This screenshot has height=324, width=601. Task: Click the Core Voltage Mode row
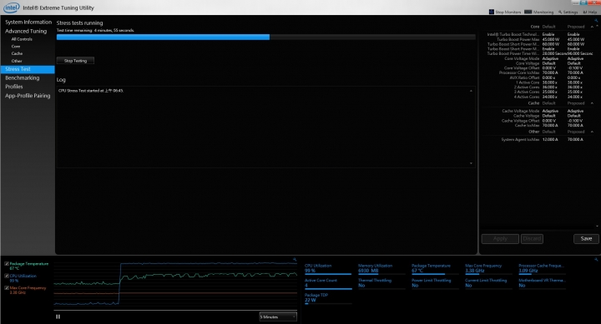[544, 58]
